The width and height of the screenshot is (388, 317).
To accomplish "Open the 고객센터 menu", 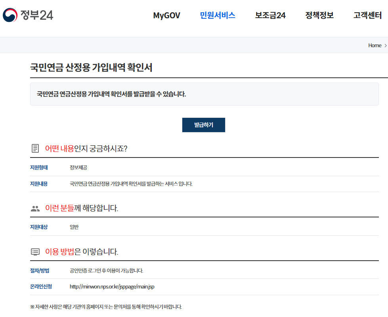I will tap(367, 15).
